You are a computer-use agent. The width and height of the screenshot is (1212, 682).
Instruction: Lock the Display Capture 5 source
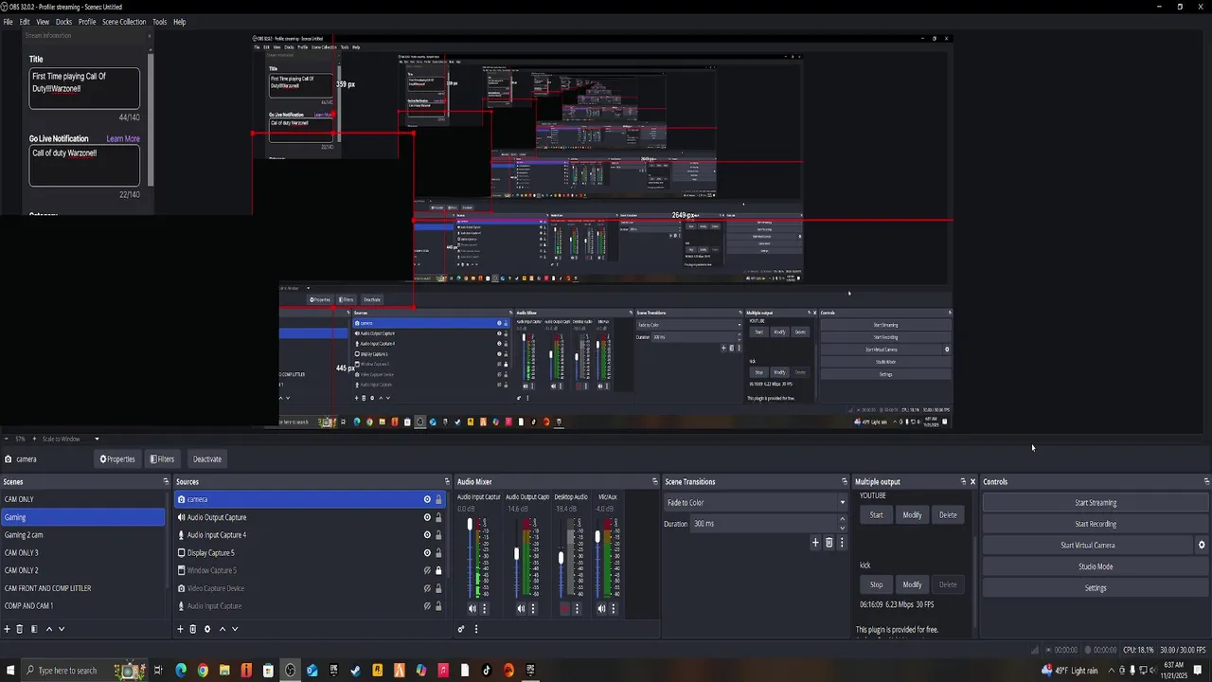pos(438,553)
